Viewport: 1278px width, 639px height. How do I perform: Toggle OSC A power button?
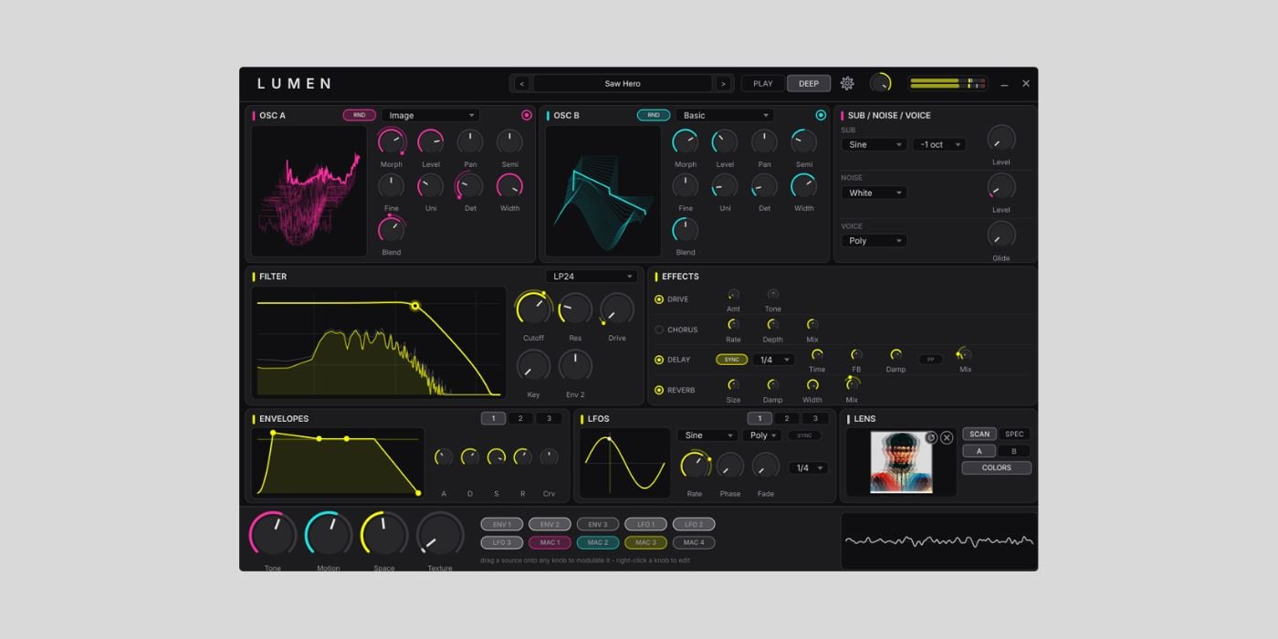(527, 115)
